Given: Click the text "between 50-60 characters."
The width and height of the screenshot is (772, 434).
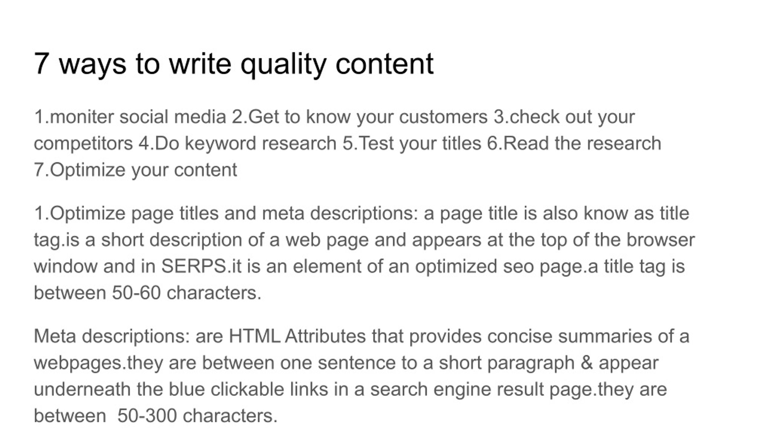Looking at the screenshot, I should [147, 293].
